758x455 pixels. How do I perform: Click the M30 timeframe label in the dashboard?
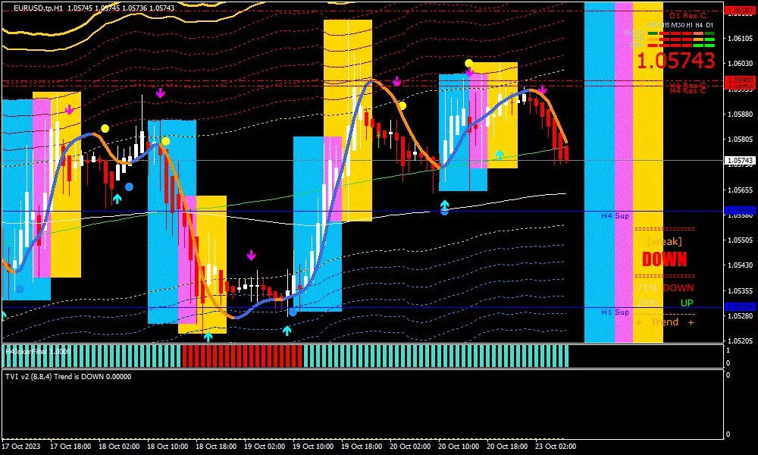[x=678, y=25]
